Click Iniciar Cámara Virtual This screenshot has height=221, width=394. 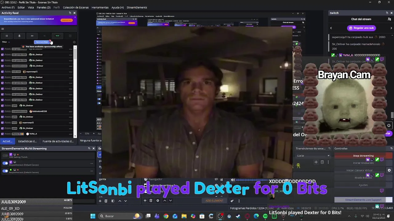coord(359,170)
